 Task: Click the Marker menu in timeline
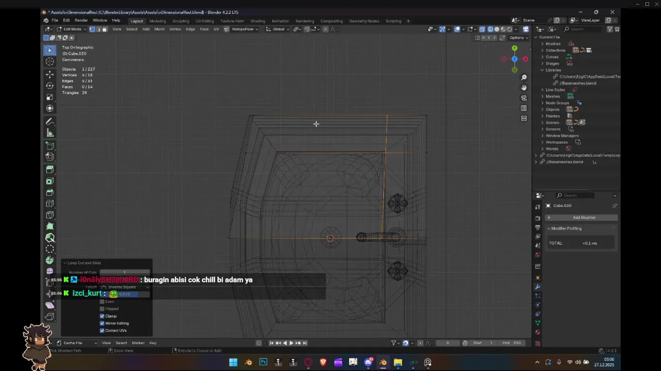coord(138,343)
